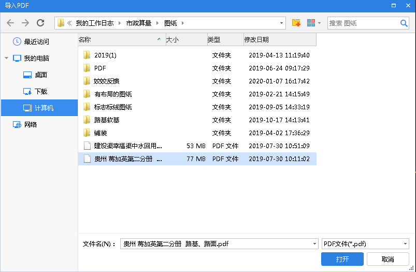Click the 打开 button
Screen dimensions: 416x272
pos(342,259)
